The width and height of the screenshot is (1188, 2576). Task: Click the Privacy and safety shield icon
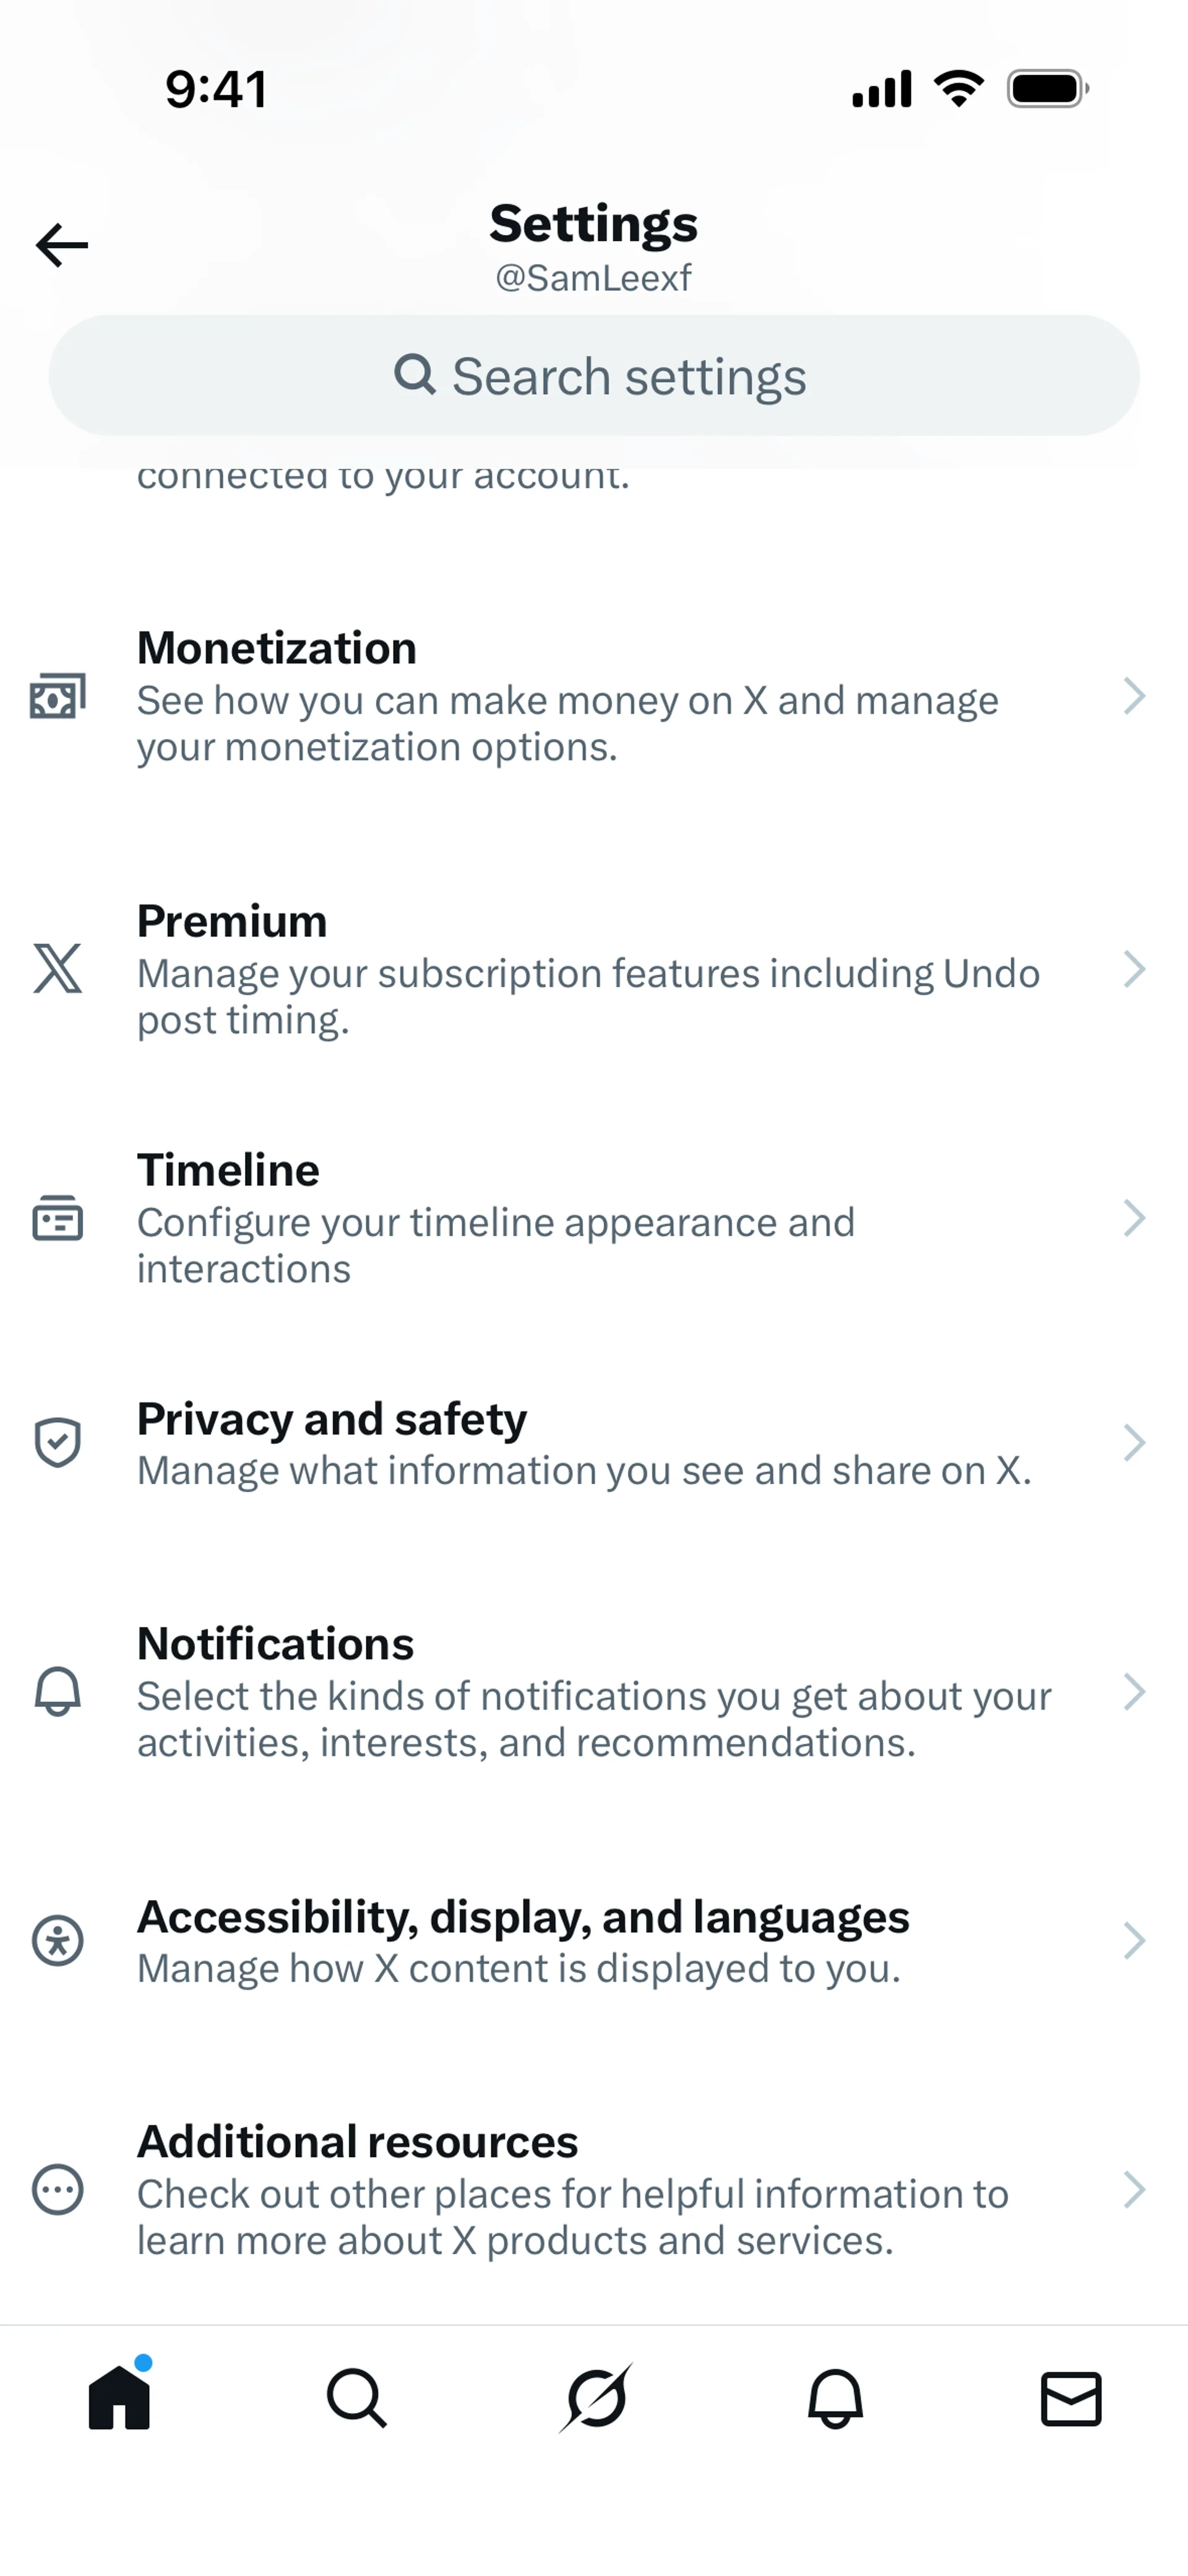pyautogui.click(x=58, y=1442)
